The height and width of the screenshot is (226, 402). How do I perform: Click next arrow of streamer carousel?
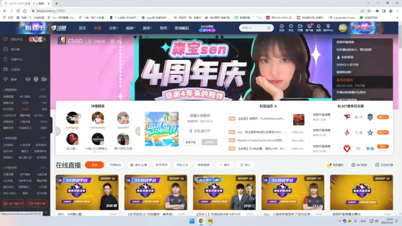coord(138,131)
